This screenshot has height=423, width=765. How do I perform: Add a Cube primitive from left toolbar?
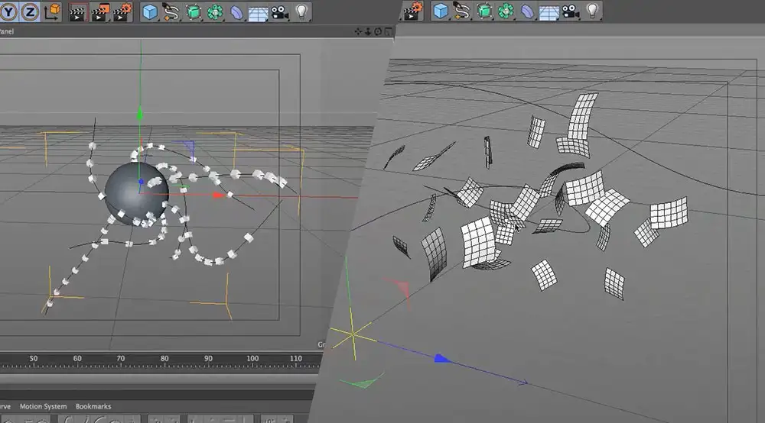(150, 12)
